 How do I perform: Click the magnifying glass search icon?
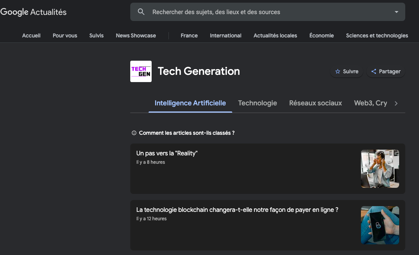pyautogui.click(x=141, y=12)
